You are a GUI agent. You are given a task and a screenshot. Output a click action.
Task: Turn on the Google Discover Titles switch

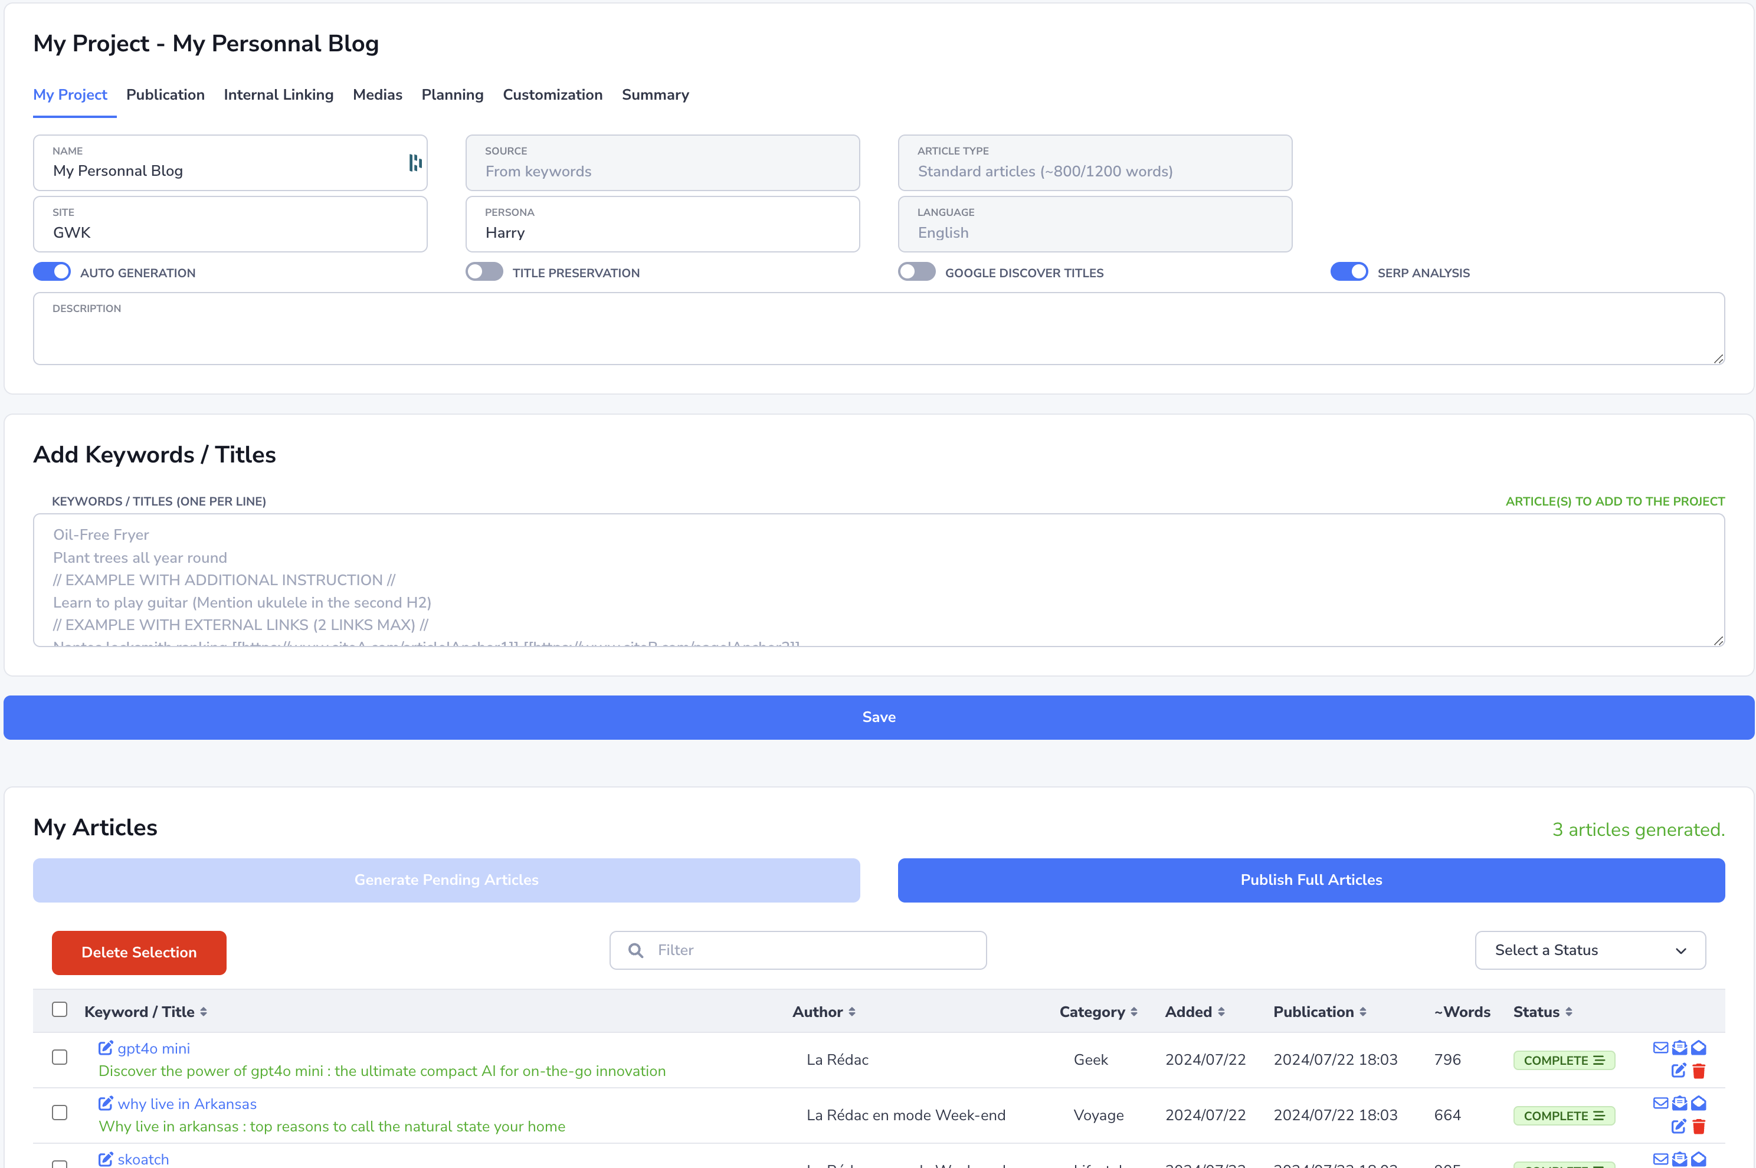(x=916, y=272)
